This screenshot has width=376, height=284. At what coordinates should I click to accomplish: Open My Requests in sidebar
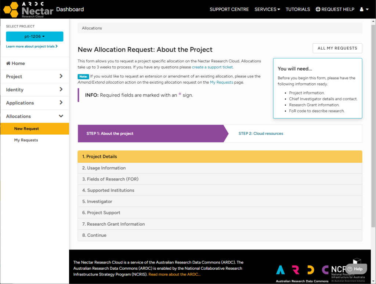[x=26, y=140]
